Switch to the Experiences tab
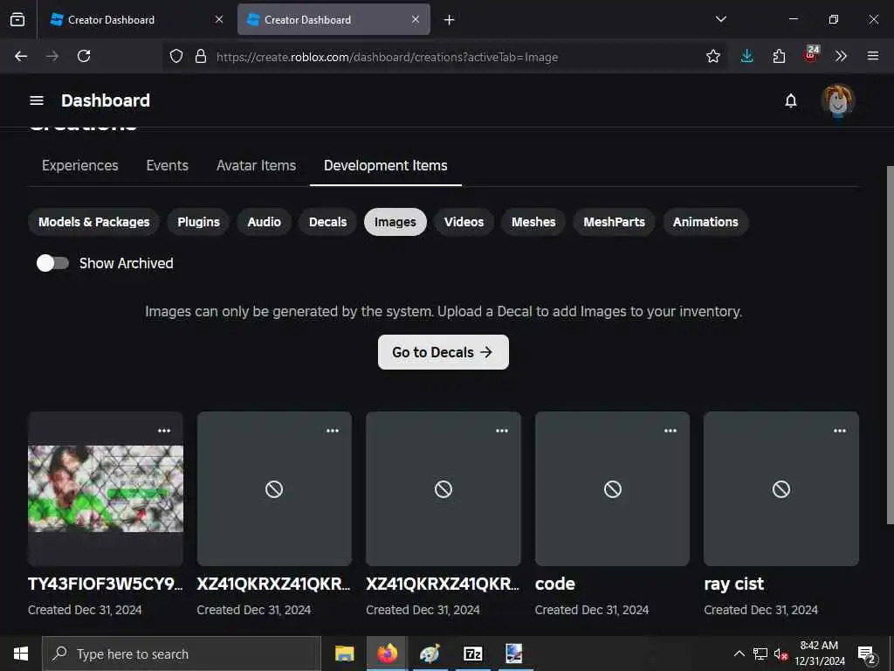This screenshot has height=671, width=894. pos(79,165)
